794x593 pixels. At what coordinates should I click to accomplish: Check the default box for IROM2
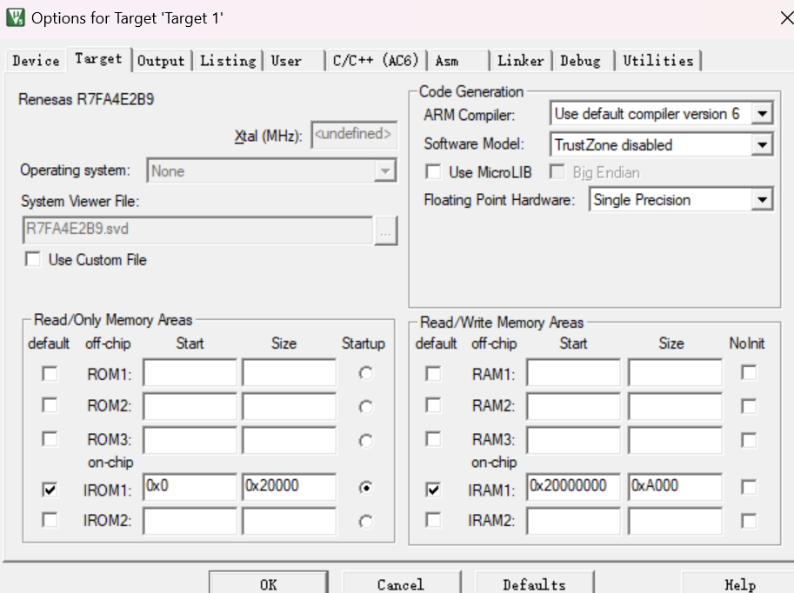pos(50,520)
